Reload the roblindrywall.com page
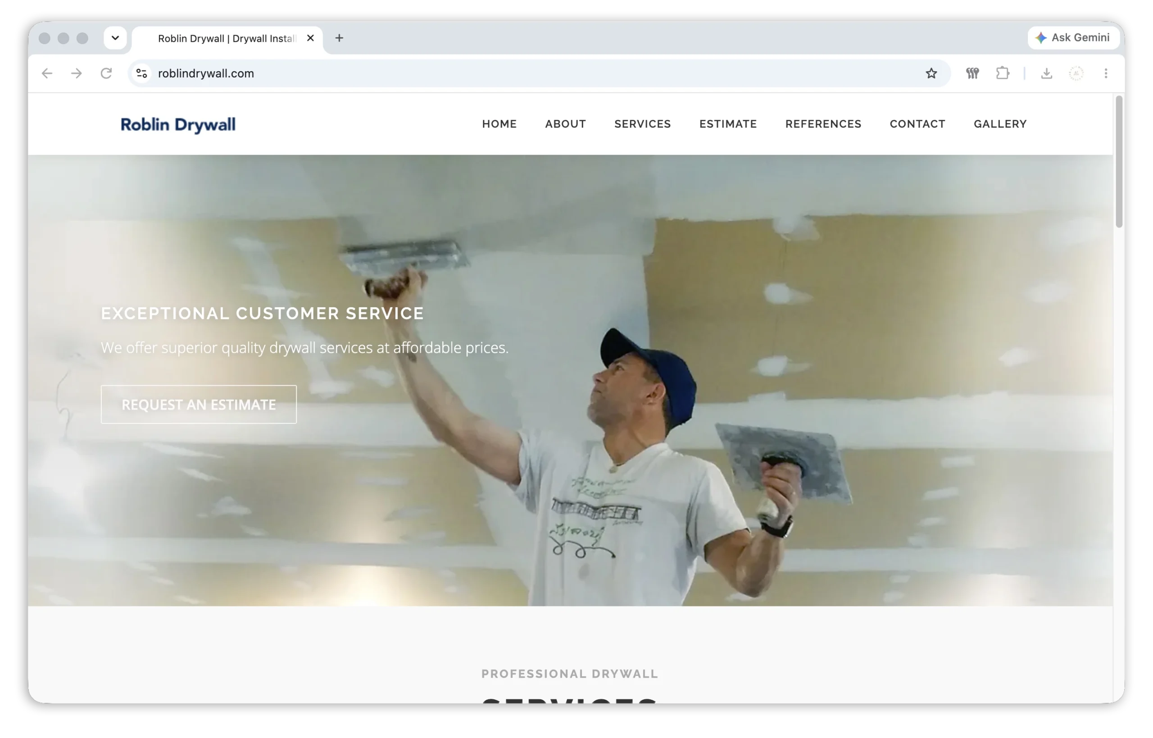Screen dimensions: 1153x738 (106, 73)
